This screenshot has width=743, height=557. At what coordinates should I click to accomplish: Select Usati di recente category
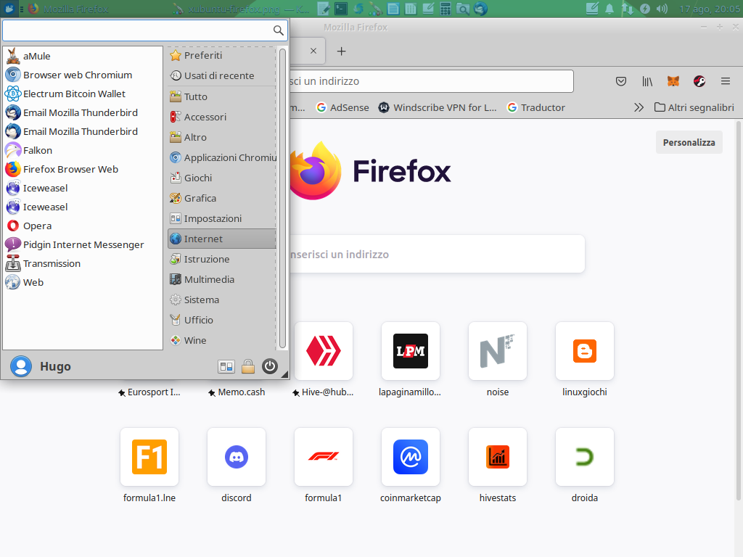222,75
